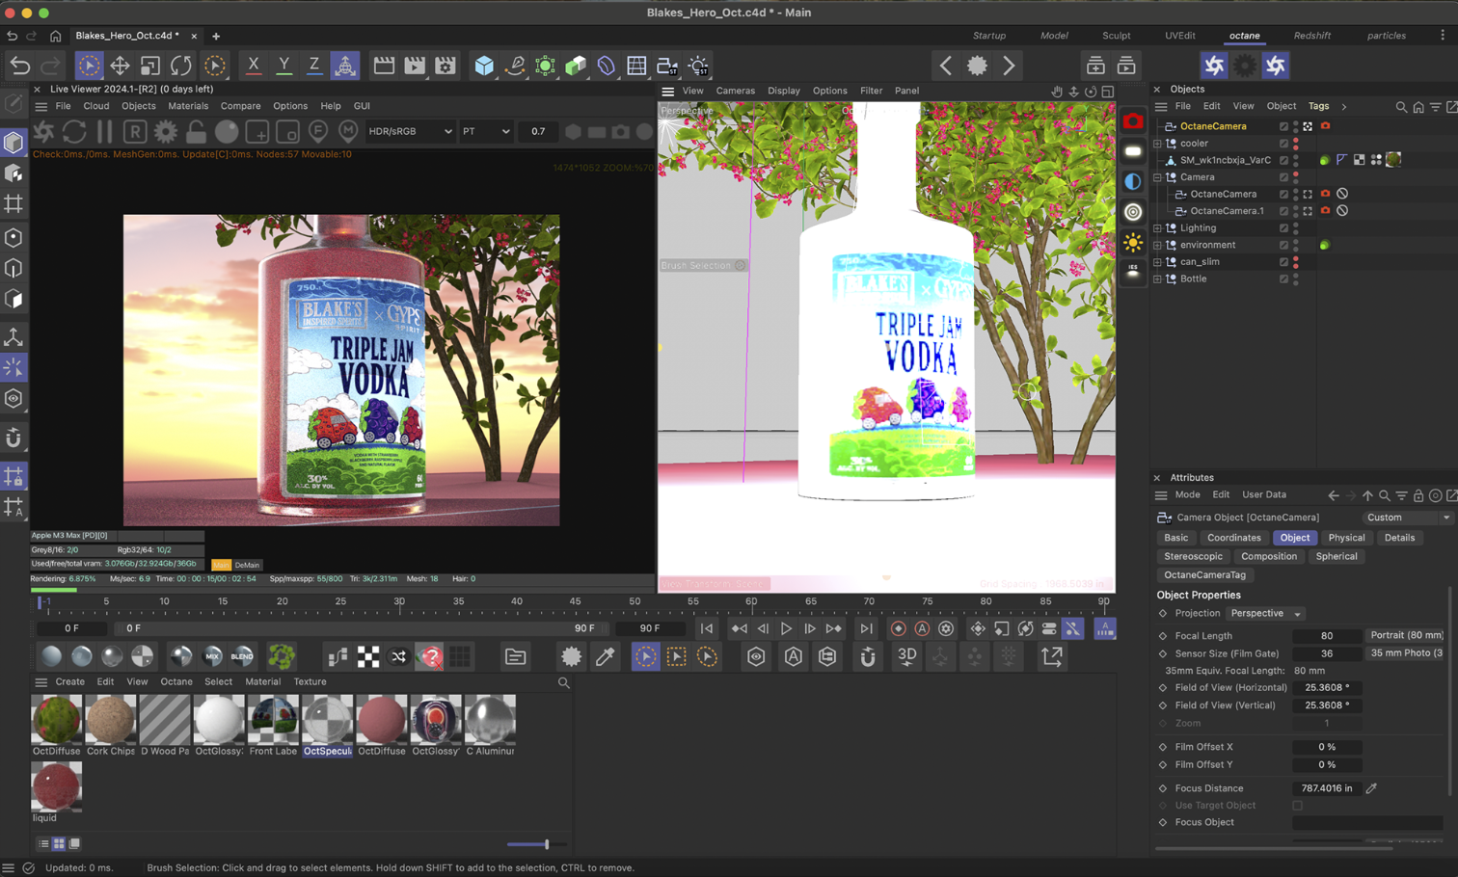Viewport: 1458px width, 877px height.
Task: Click the Cube primitive icon
Action: pos(484,66)
